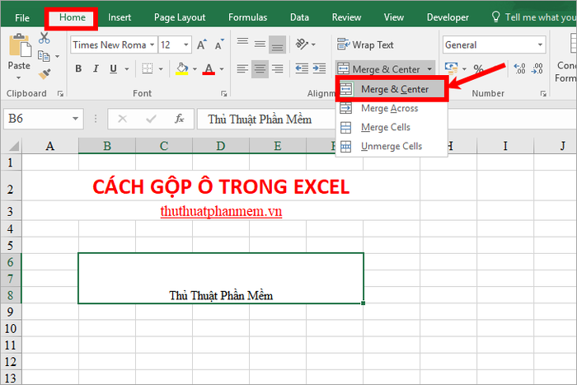Image resolution: width=577 pixels, height=385 pixels.
Task: Choose Merge & Center from dropdown menu
Action: tap(392, 89)
